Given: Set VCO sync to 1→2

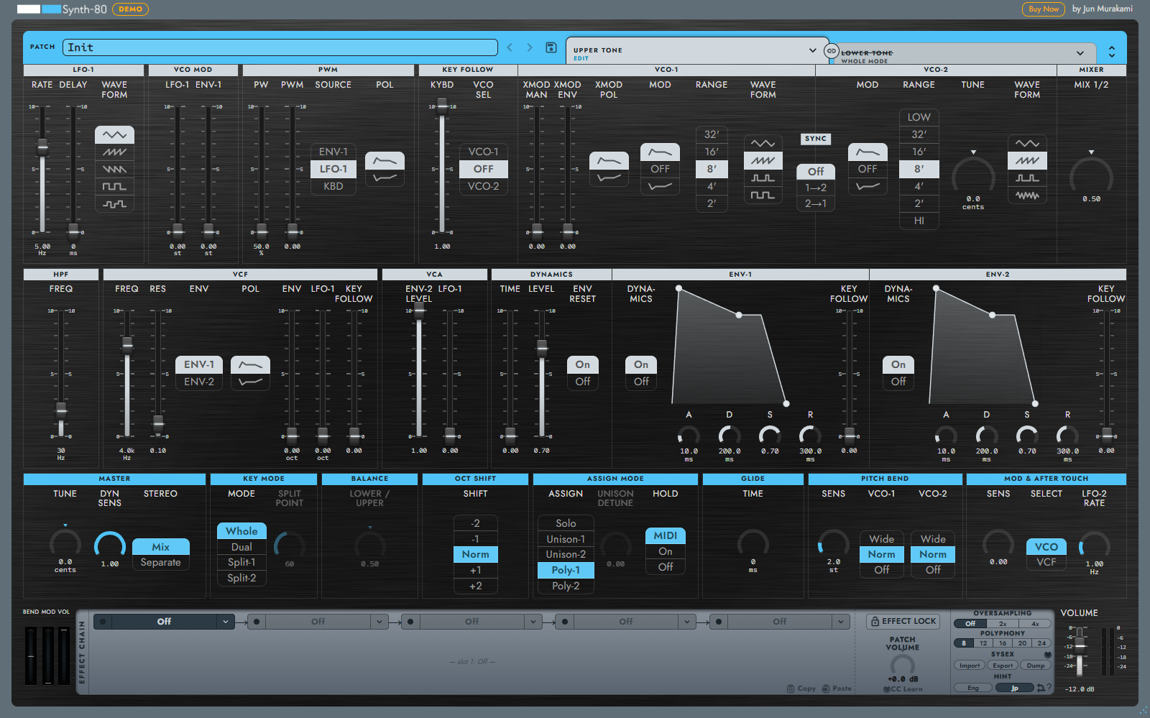Looking at the screenshot, I should click(816, 188).
